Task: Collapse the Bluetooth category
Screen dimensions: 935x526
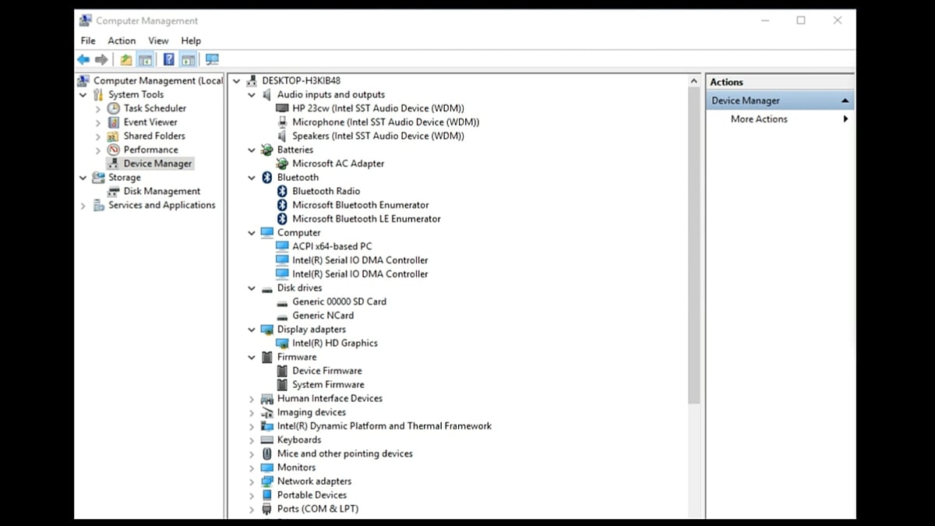Action: (252, 178)
